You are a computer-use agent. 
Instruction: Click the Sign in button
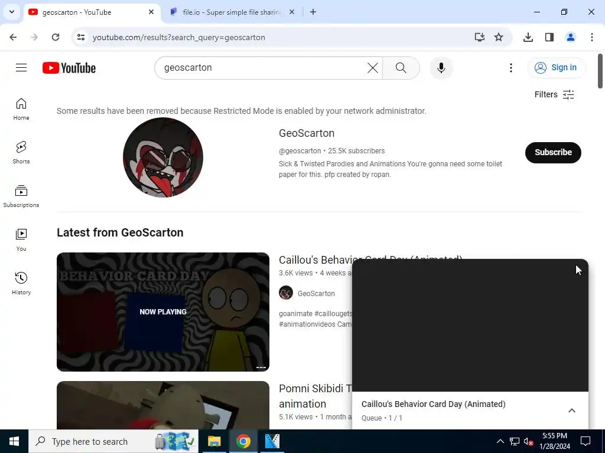(x=557, y=67)
